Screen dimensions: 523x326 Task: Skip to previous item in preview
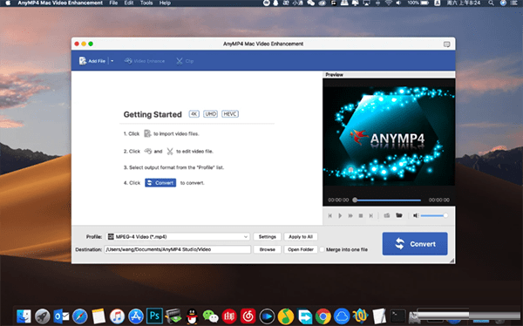pyautogui.click(x=329, y=216)
